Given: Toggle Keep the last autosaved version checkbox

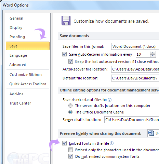Looking at the screenshot, I should 70,62.
